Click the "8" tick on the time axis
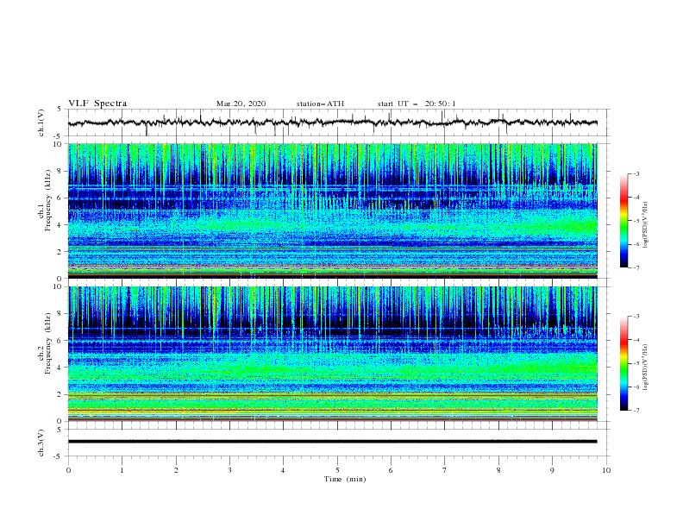Screen dimensions: 683x528 (x=498, y=470)
